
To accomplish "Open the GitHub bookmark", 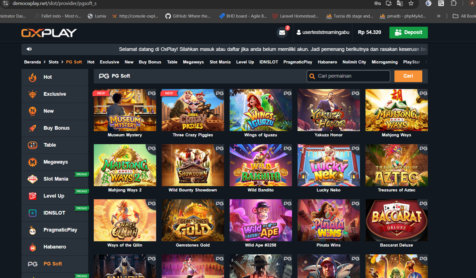I will [188, 16].
